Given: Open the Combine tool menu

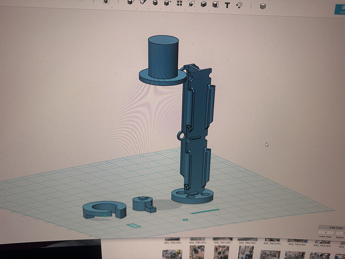Looking at the screenshot, I should (204, 4).
